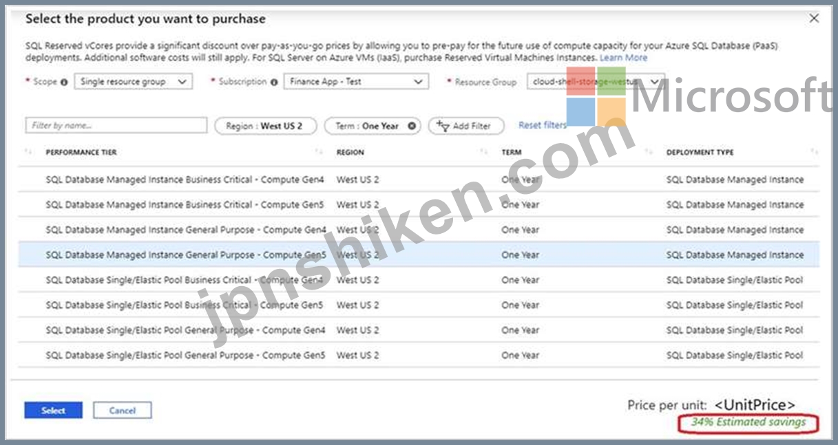Remove the Term: One Year filter via its X
Screen dimensions: 838x445
click(412, 126)
